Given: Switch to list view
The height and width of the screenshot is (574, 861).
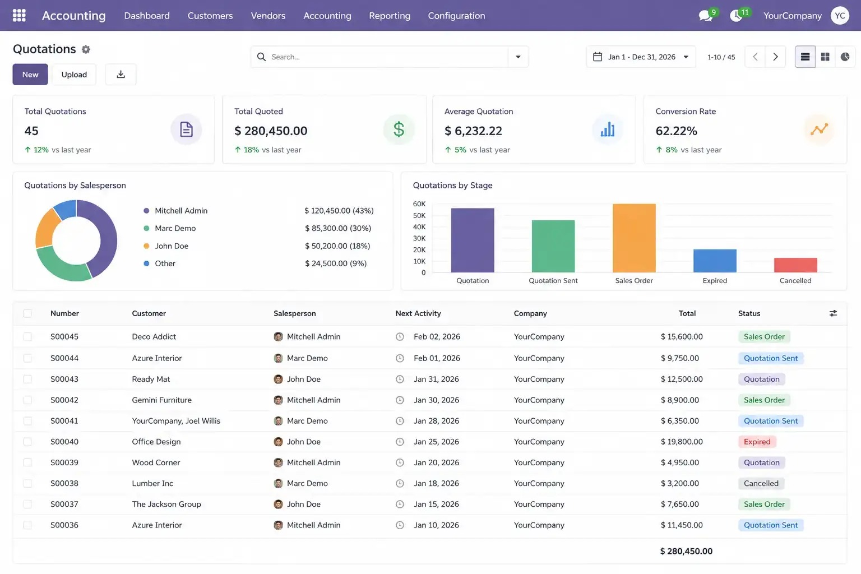Looking at the screenshot, I should click(x=805, y=57).
